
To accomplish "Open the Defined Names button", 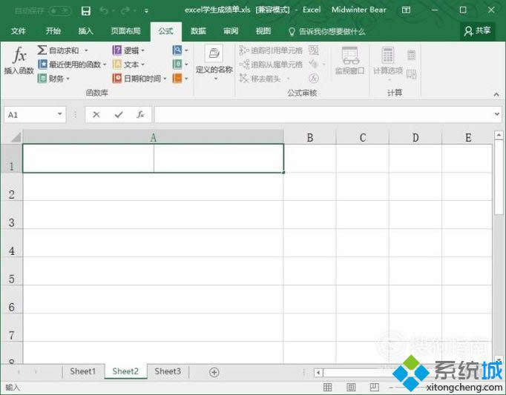I will coord(214,63).
